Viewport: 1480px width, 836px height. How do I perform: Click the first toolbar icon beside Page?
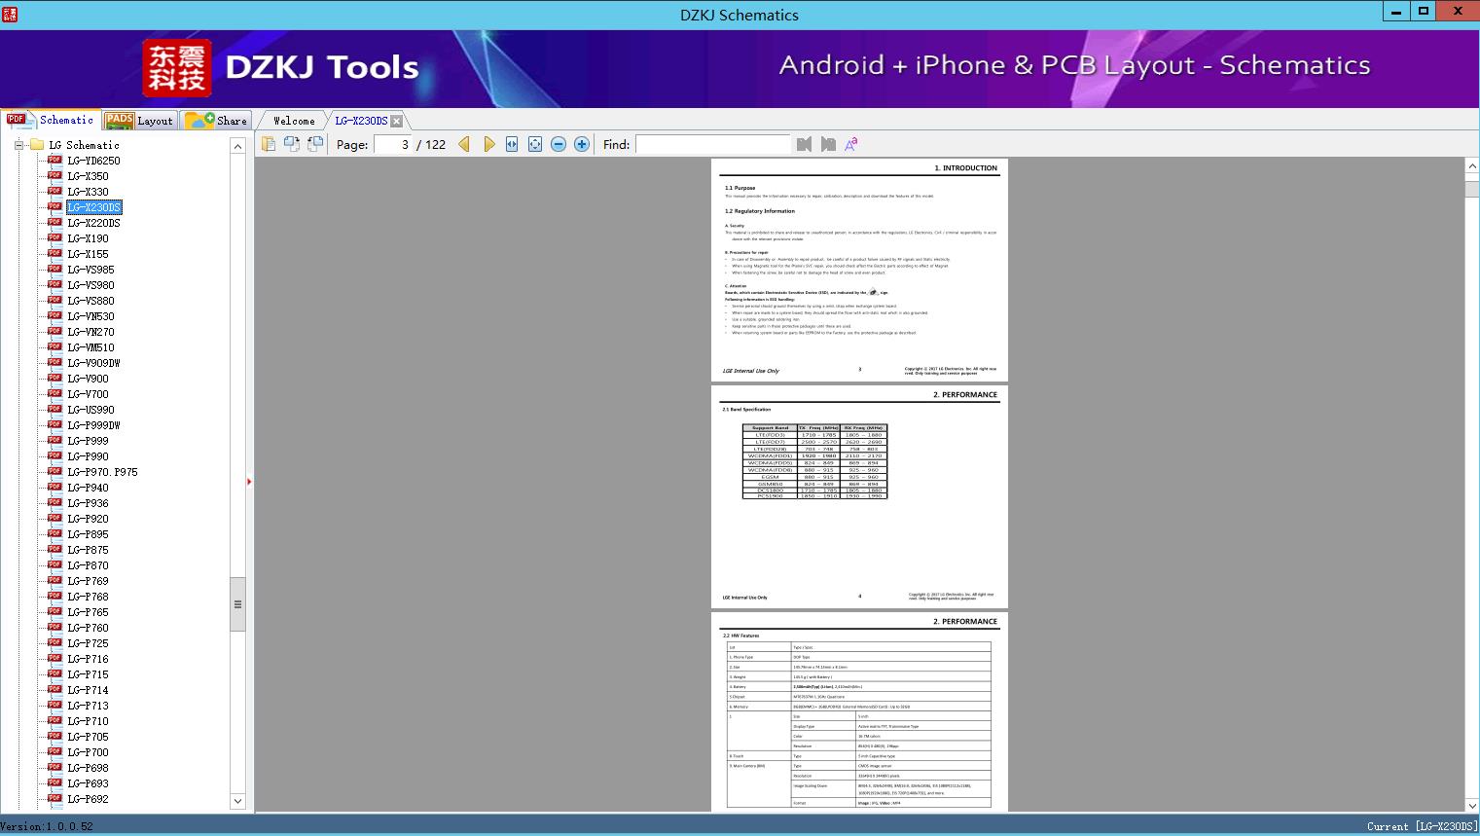click(x=269, y=144)
